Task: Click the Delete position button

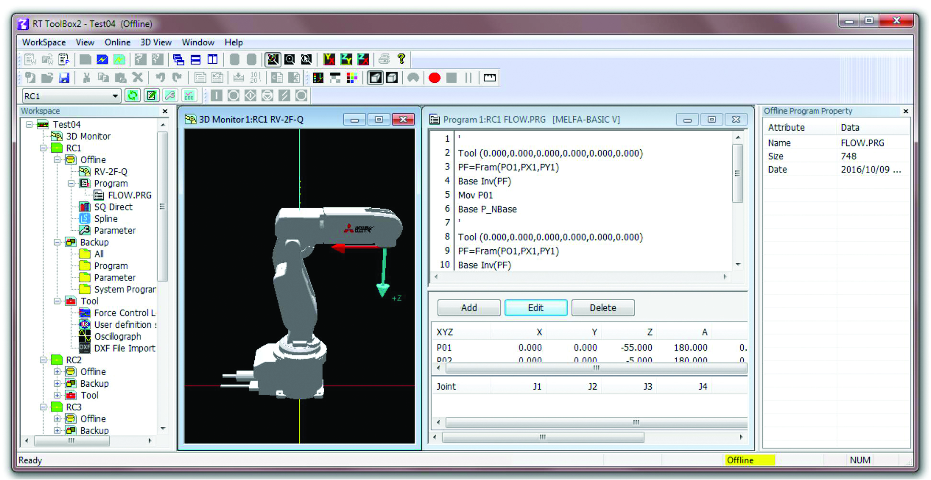Action: pyautogui.click(x=603, y=308)
